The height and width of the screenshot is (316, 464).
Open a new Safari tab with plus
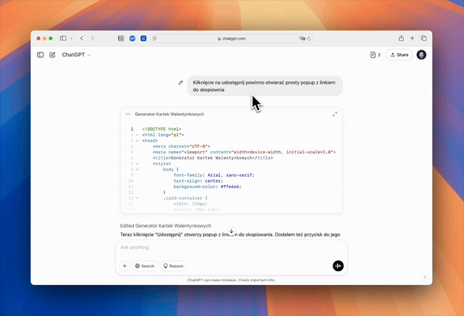tap(412, 38)
